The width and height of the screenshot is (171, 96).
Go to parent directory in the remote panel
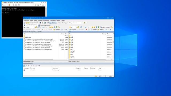tap(92, 27)
